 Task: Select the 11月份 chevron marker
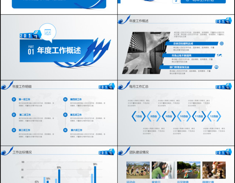199,116
